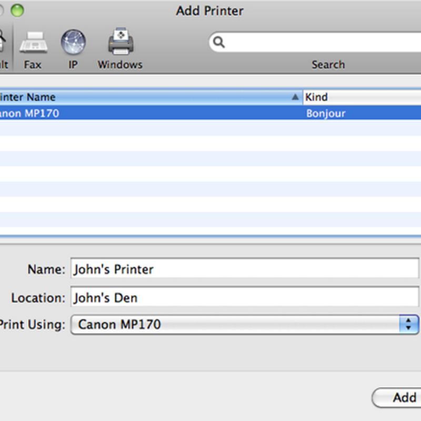Viewport: 421px width, 421px height.
Task: Click the Print Using popup arrows
Action: pyautogui.click(x=409, y=325)
